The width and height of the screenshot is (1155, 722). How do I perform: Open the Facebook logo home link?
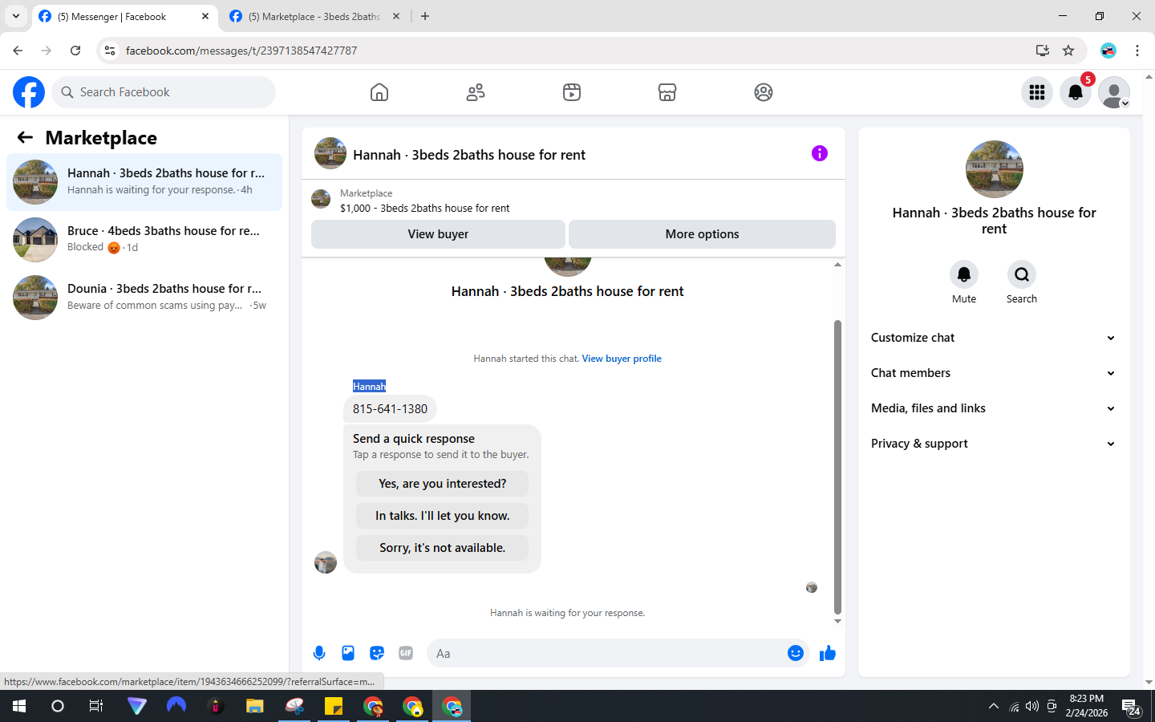tap(29, 92)
